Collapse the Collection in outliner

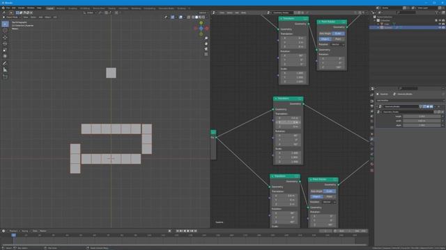coord(375,20)
